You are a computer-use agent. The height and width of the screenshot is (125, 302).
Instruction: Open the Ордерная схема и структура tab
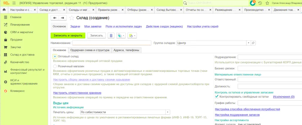[x=90, y=50]
